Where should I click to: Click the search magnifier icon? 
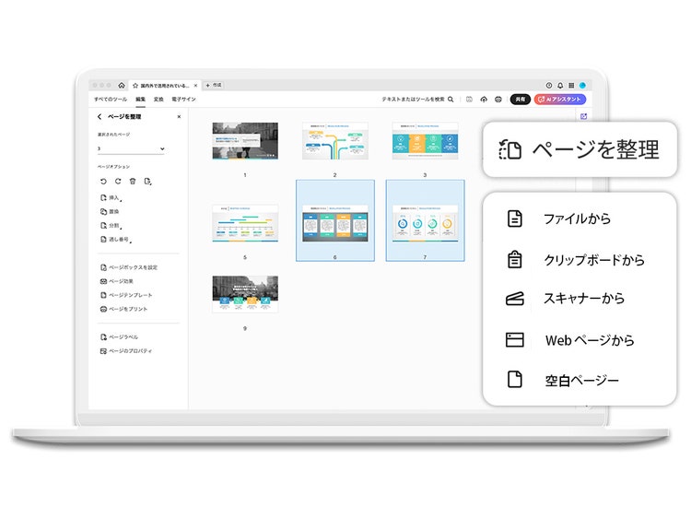coord(451,100)
